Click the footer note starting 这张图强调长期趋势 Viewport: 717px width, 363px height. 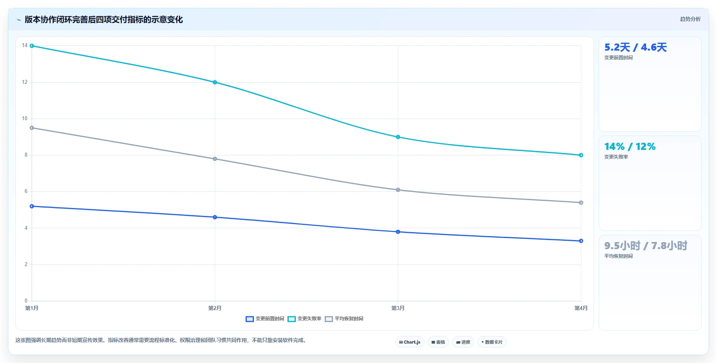click(x=161, y=340)
